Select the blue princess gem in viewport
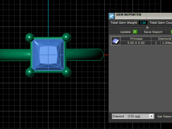Viewport: 172px width, 129px height. coord(48,55)
